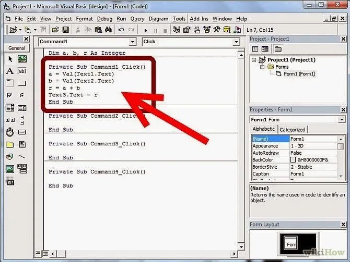350x262 pixels.
Task: Click View Code in Project panel
Action: (255, 49)
